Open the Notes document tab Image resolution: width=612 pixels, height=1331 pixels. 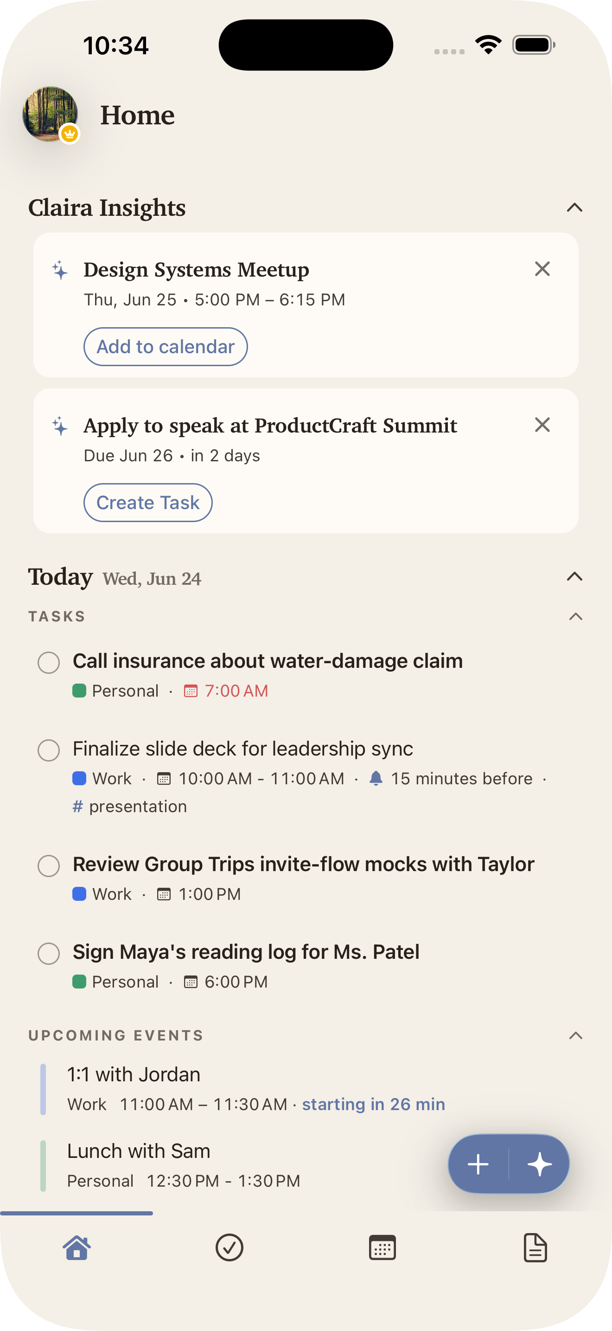(x=535, y=1248)
